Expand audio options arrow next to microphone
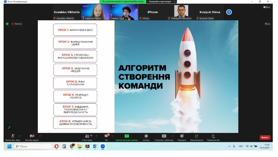The height and width of the screenshot is (157, 278). pyautogui.click(x=19, y=136)
